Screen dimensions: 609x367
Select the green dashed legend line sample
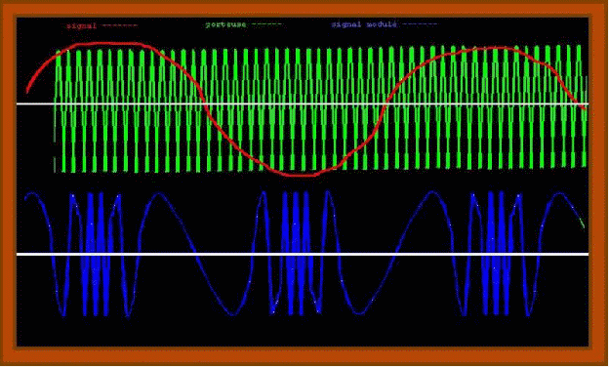pos(266,24)
